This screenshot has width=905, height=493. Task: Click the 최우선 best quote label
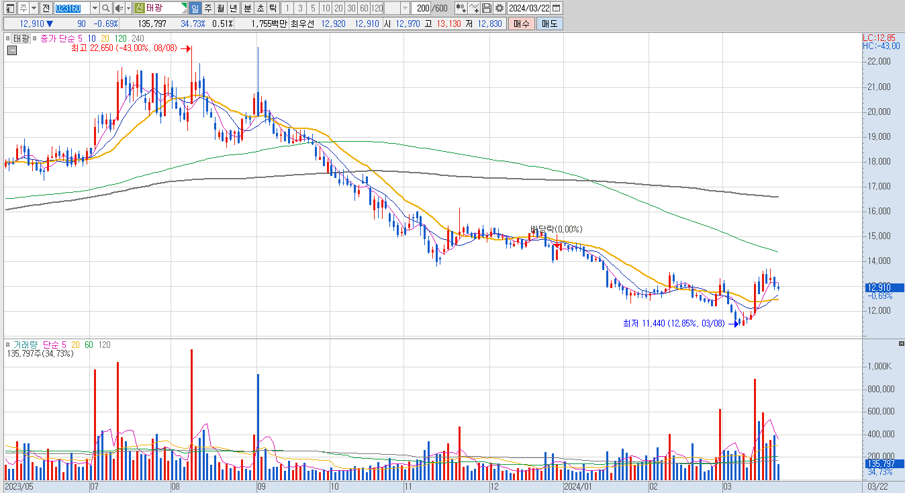pyautogui.click(x=302, y=24)
